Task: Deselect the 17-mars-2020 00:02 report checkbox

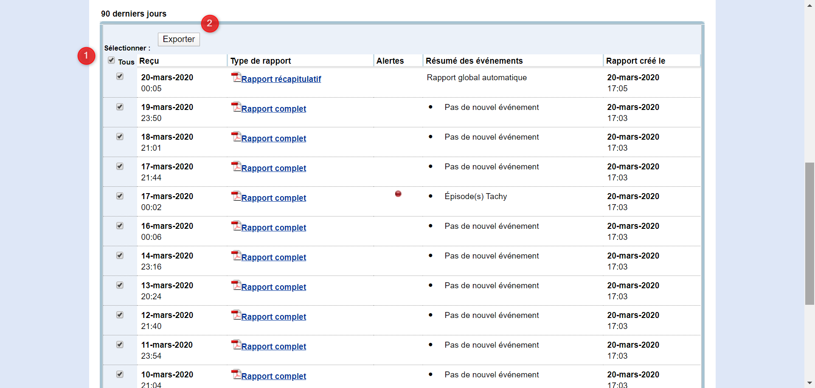Action: [120, 196]
